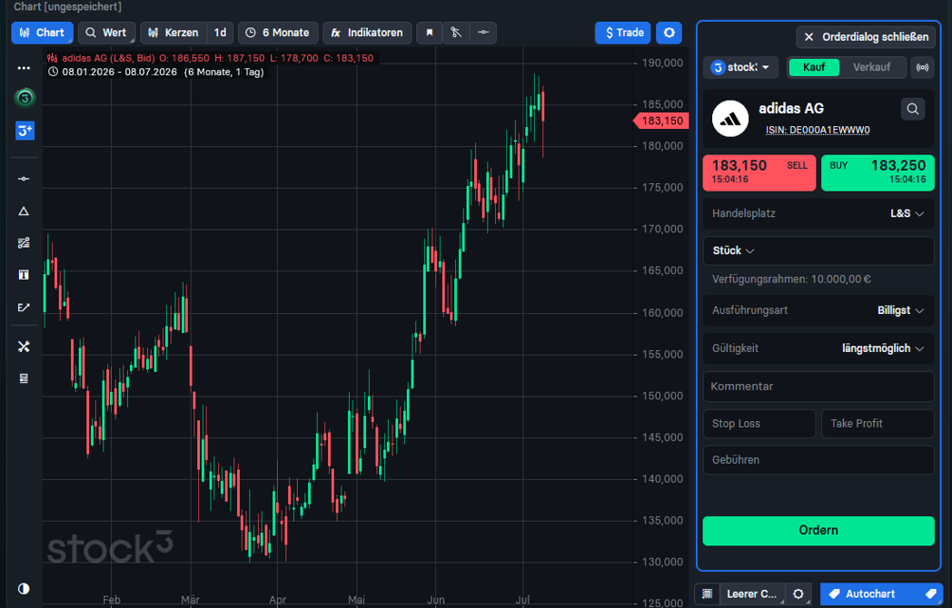Open the Wert search dropdown
The width and height of the screenshot is (952, 608).
[x=107, y=33]
